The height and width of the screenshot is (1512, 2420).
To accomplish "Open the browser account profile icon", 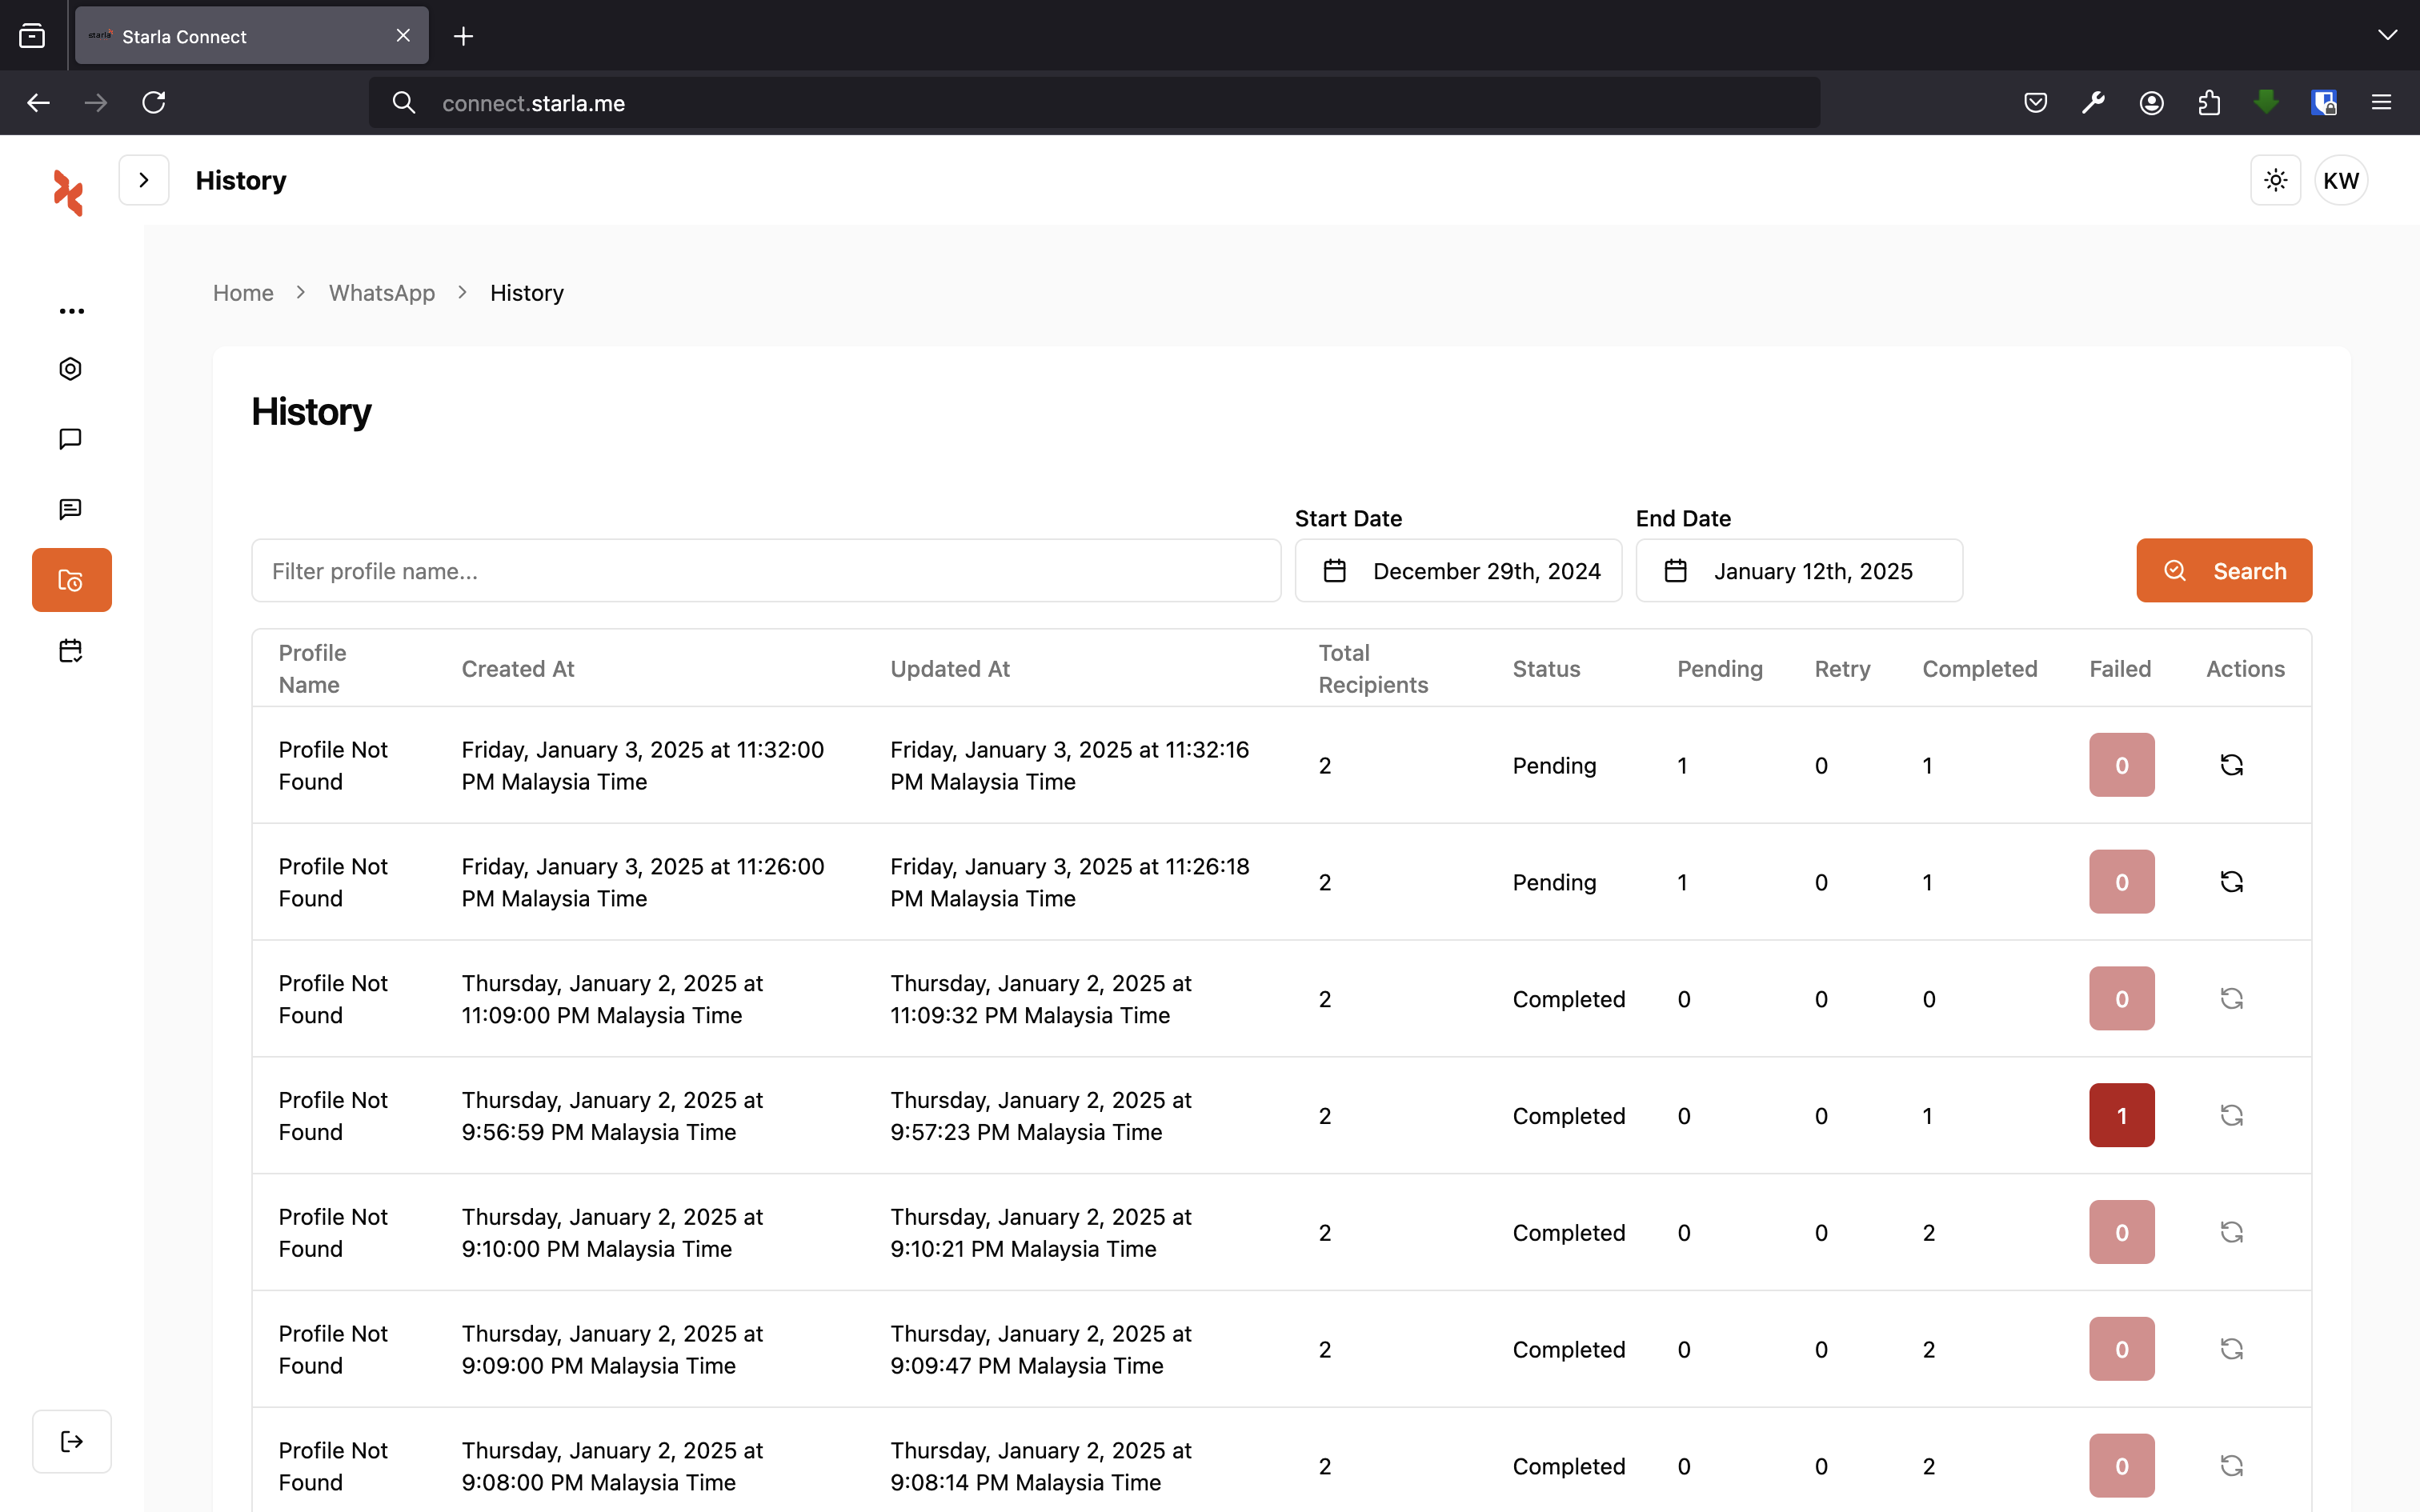I will (x=2151, y=103).
